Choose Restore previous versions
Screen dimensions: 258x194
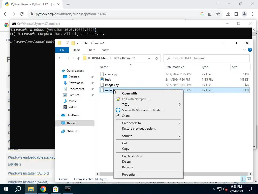139,129
